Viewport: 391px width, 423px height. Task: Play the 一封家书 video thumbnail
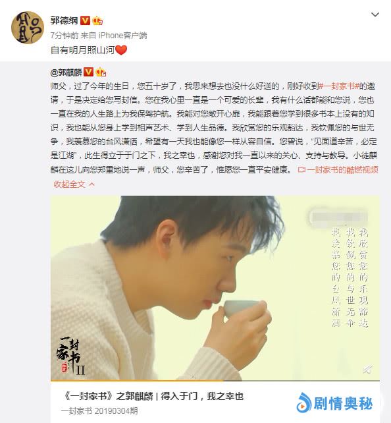coord(215,288)
